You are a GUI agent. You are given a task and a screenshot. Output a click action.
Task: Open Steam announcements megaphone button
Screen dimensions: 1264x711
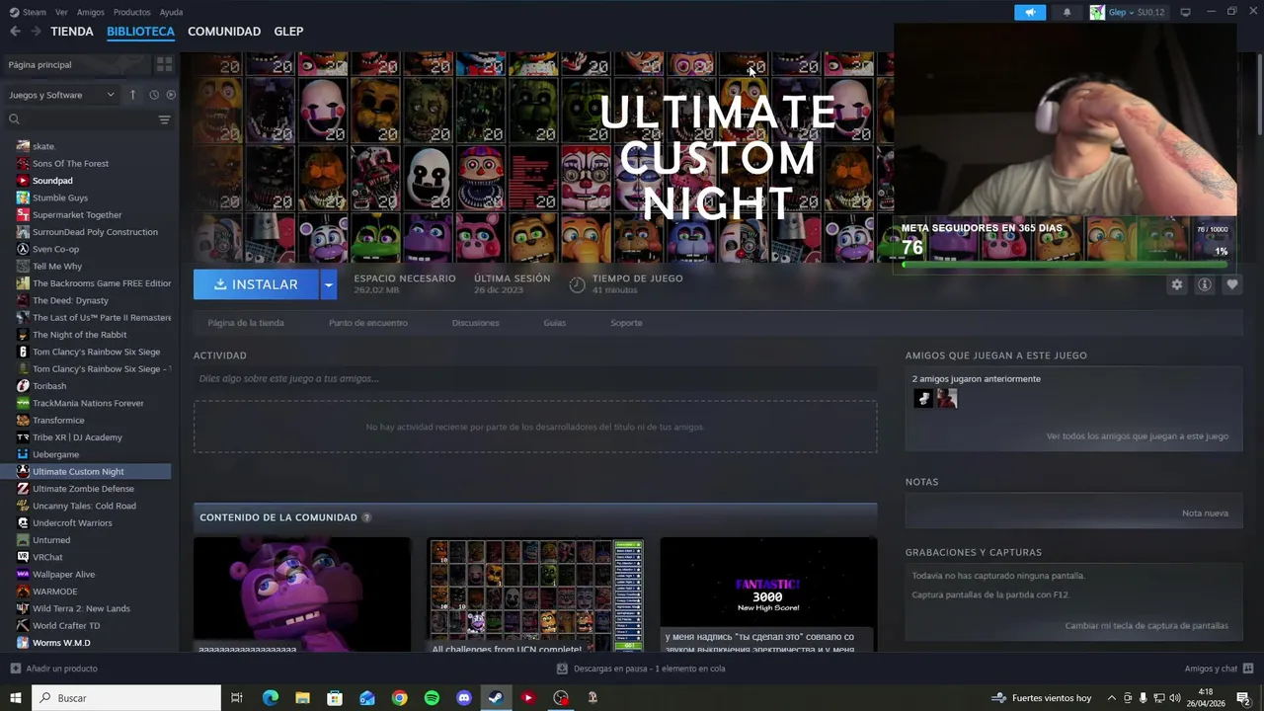click(1030, 12)
